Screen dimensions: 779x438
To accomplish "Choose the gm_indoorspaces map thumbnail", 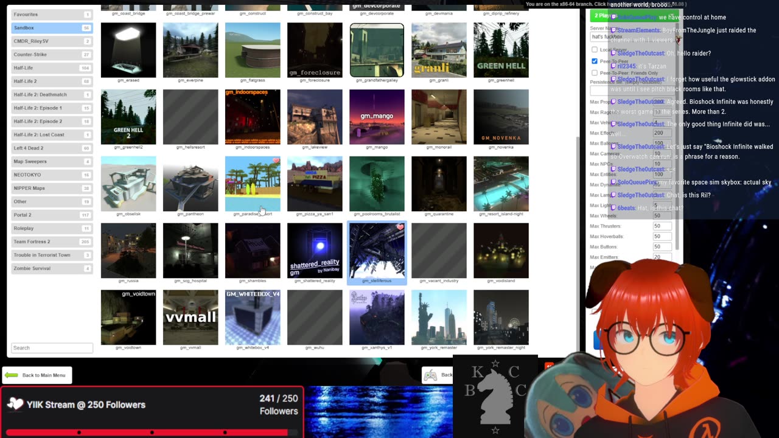I will 253,117.
